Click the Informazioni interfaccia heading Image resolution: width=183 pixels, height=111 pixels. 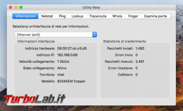click(x=36, y=41)
